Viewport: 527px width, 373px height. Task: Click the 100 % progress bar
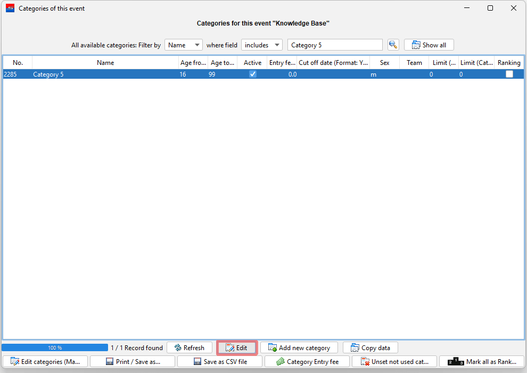point(55,347)
